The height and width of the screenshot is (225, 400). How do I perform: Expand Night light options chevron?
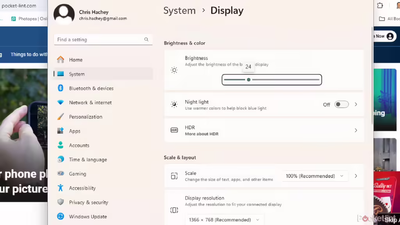[x=355, y=104]
